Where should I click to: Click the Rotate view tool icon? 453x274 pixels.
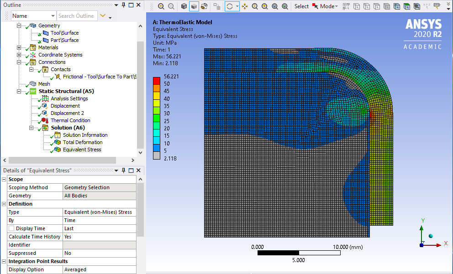[230, 6]
